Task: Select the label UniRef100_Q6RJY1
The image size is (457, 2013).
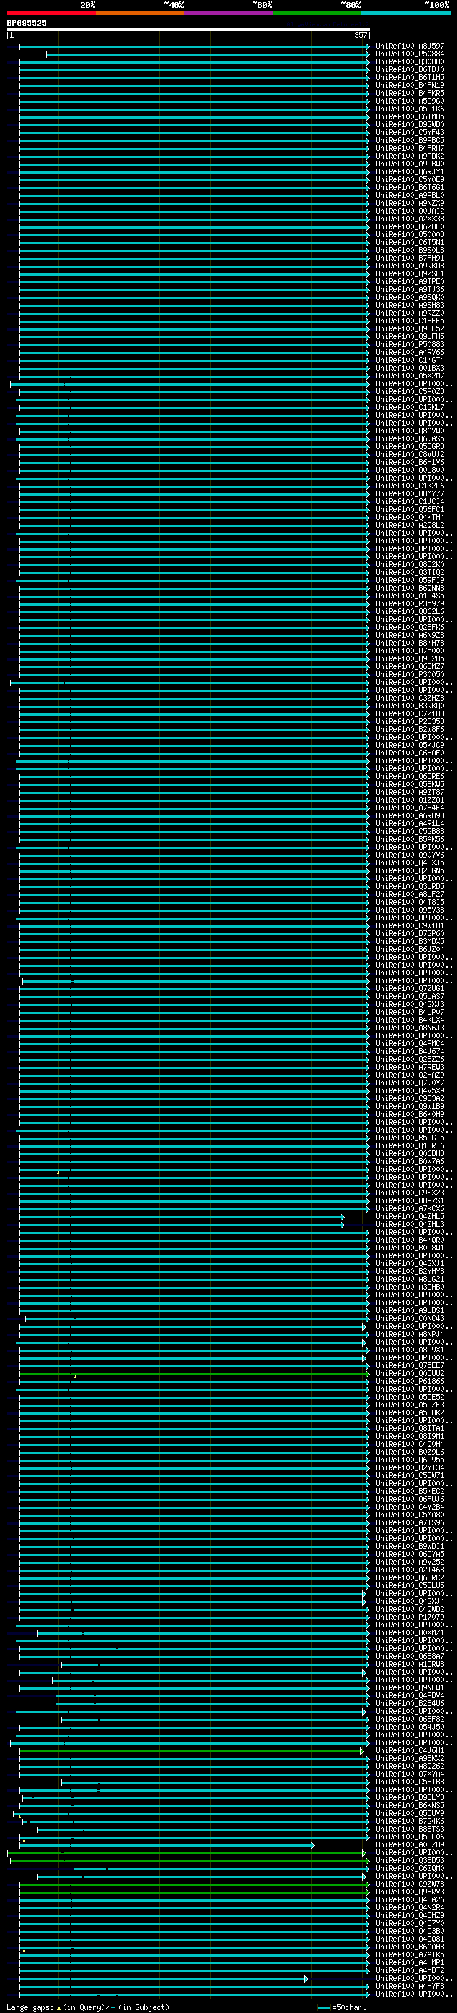Action: click(410, 172)
